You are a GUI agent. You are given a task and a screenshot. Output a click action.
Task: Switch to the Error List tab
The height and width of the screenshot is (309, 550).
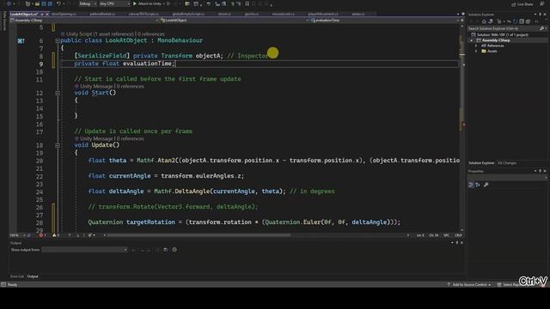pyautogui.click(x=17, y=276)
